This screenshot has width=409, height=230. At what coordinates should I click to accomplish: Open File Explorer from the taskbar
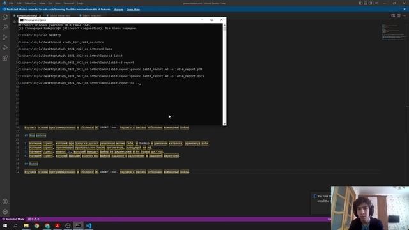[x=26, y=226]
